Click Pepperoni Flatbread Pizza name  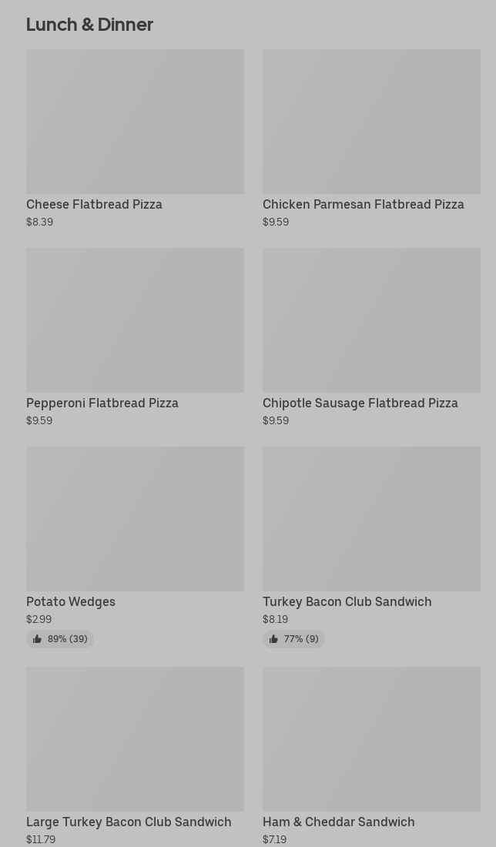tap(102, 403)
